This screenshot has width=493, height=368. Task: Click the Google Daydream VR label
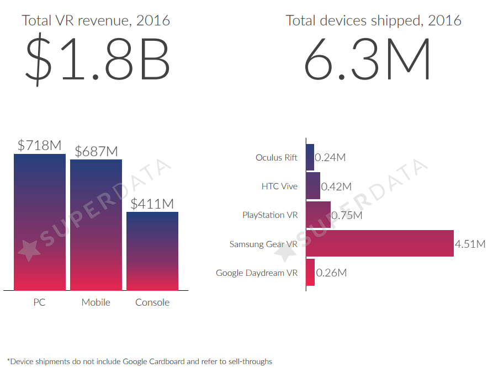coord(257,273)
